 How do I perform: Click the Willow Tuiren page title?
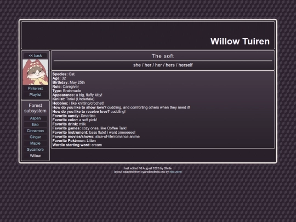click(x=240, y=41)
